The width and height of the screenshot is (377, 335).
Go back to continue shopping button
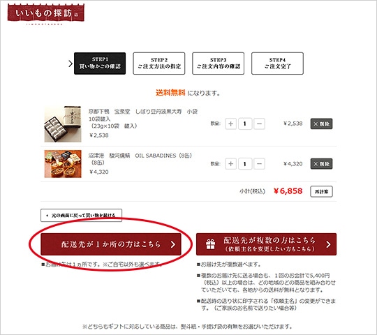[x=81, y=216]
